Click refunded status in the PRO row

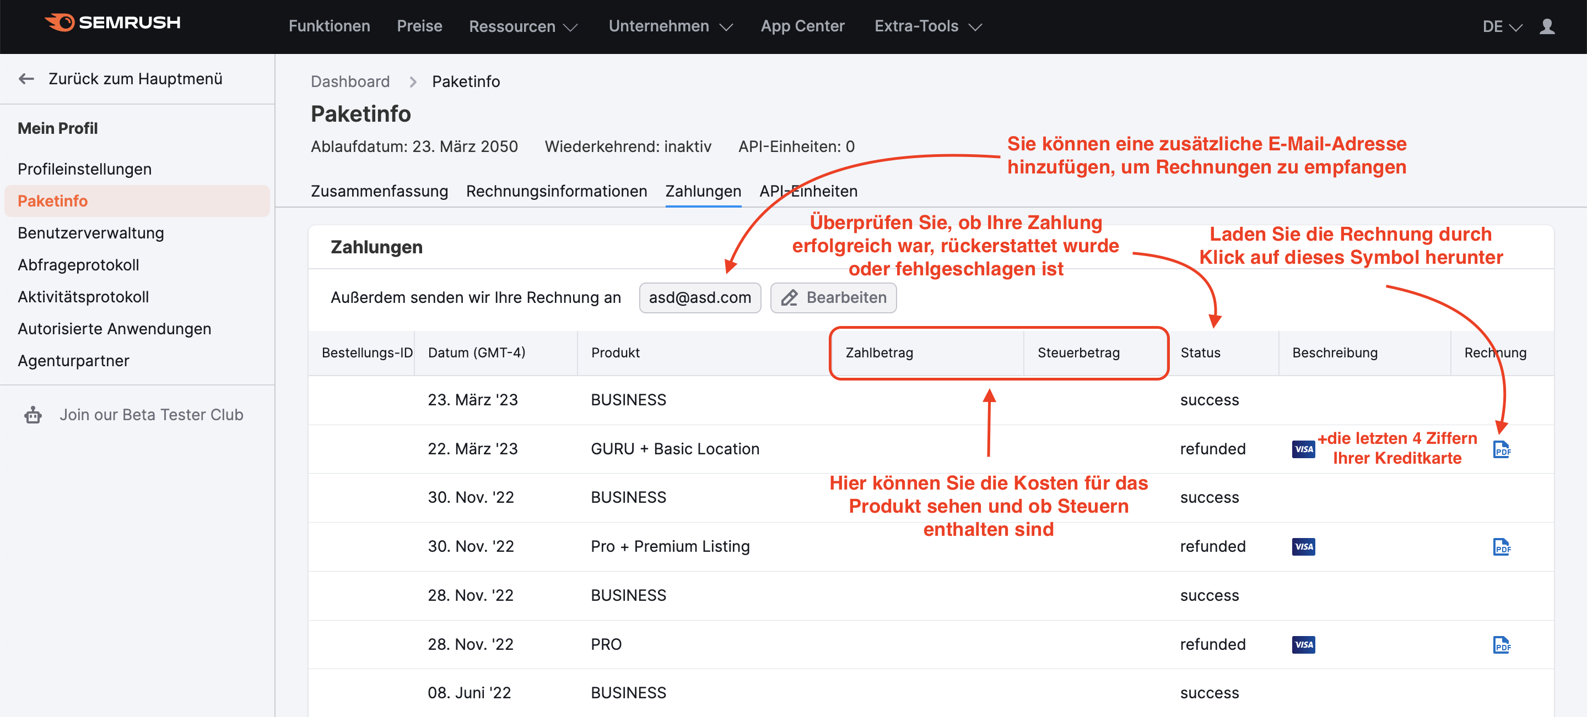click(x=1212, y=644)
